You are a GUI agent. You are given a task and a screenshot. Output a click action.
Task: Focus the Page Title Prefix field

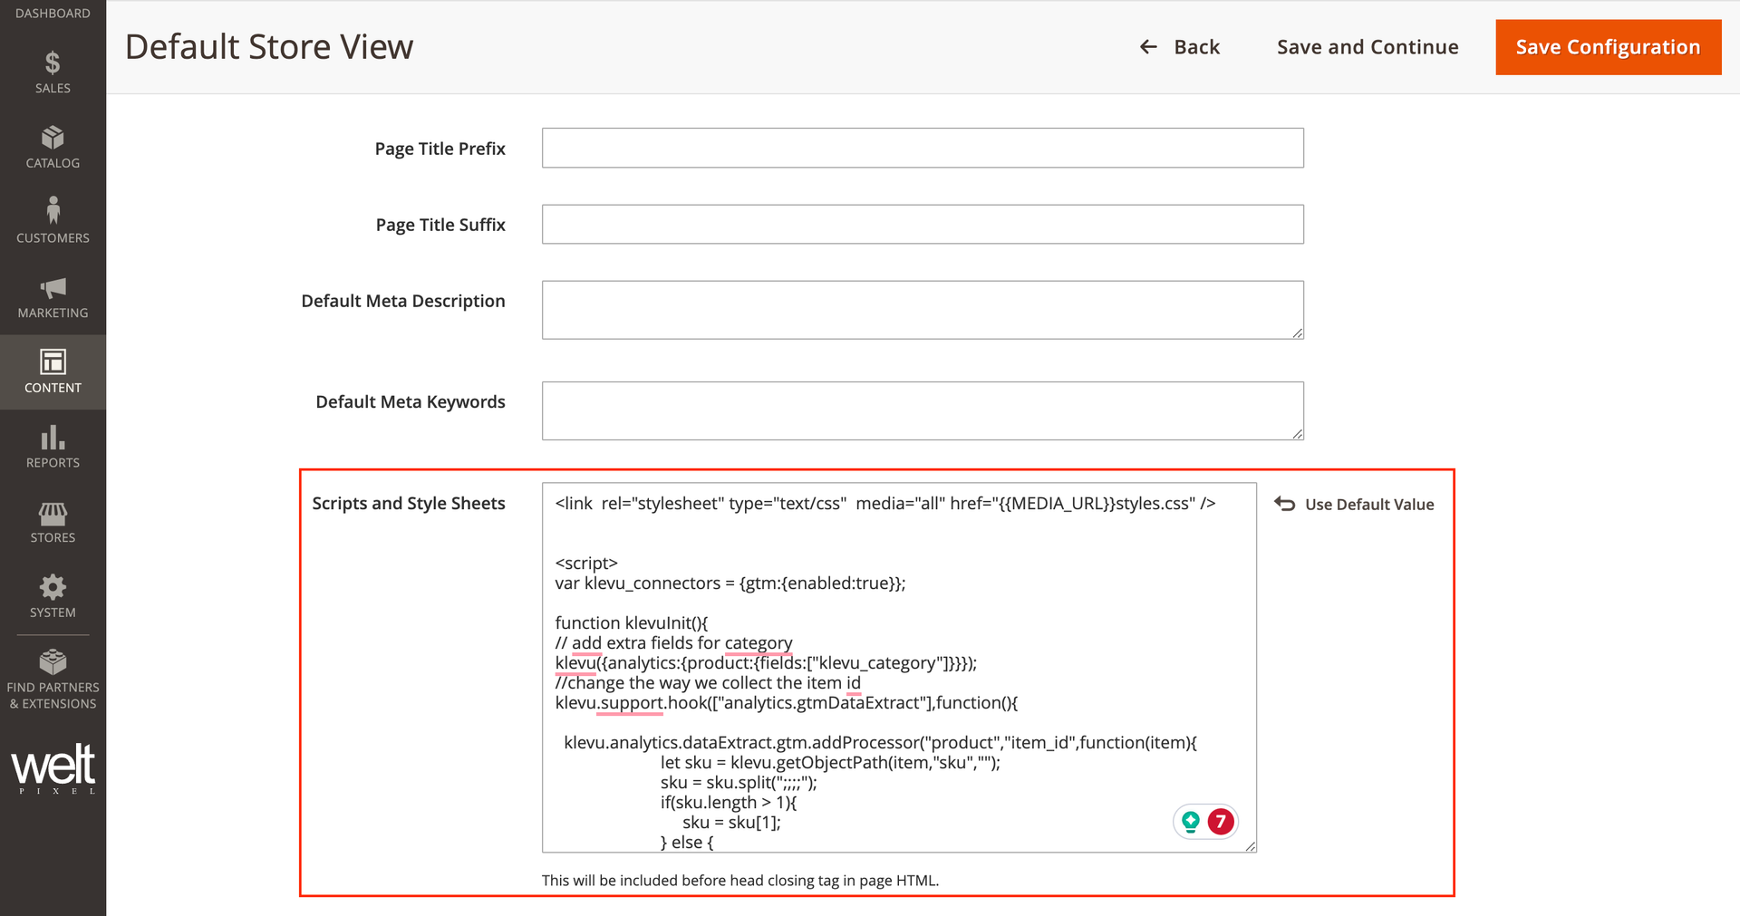[x=923, y=148]
